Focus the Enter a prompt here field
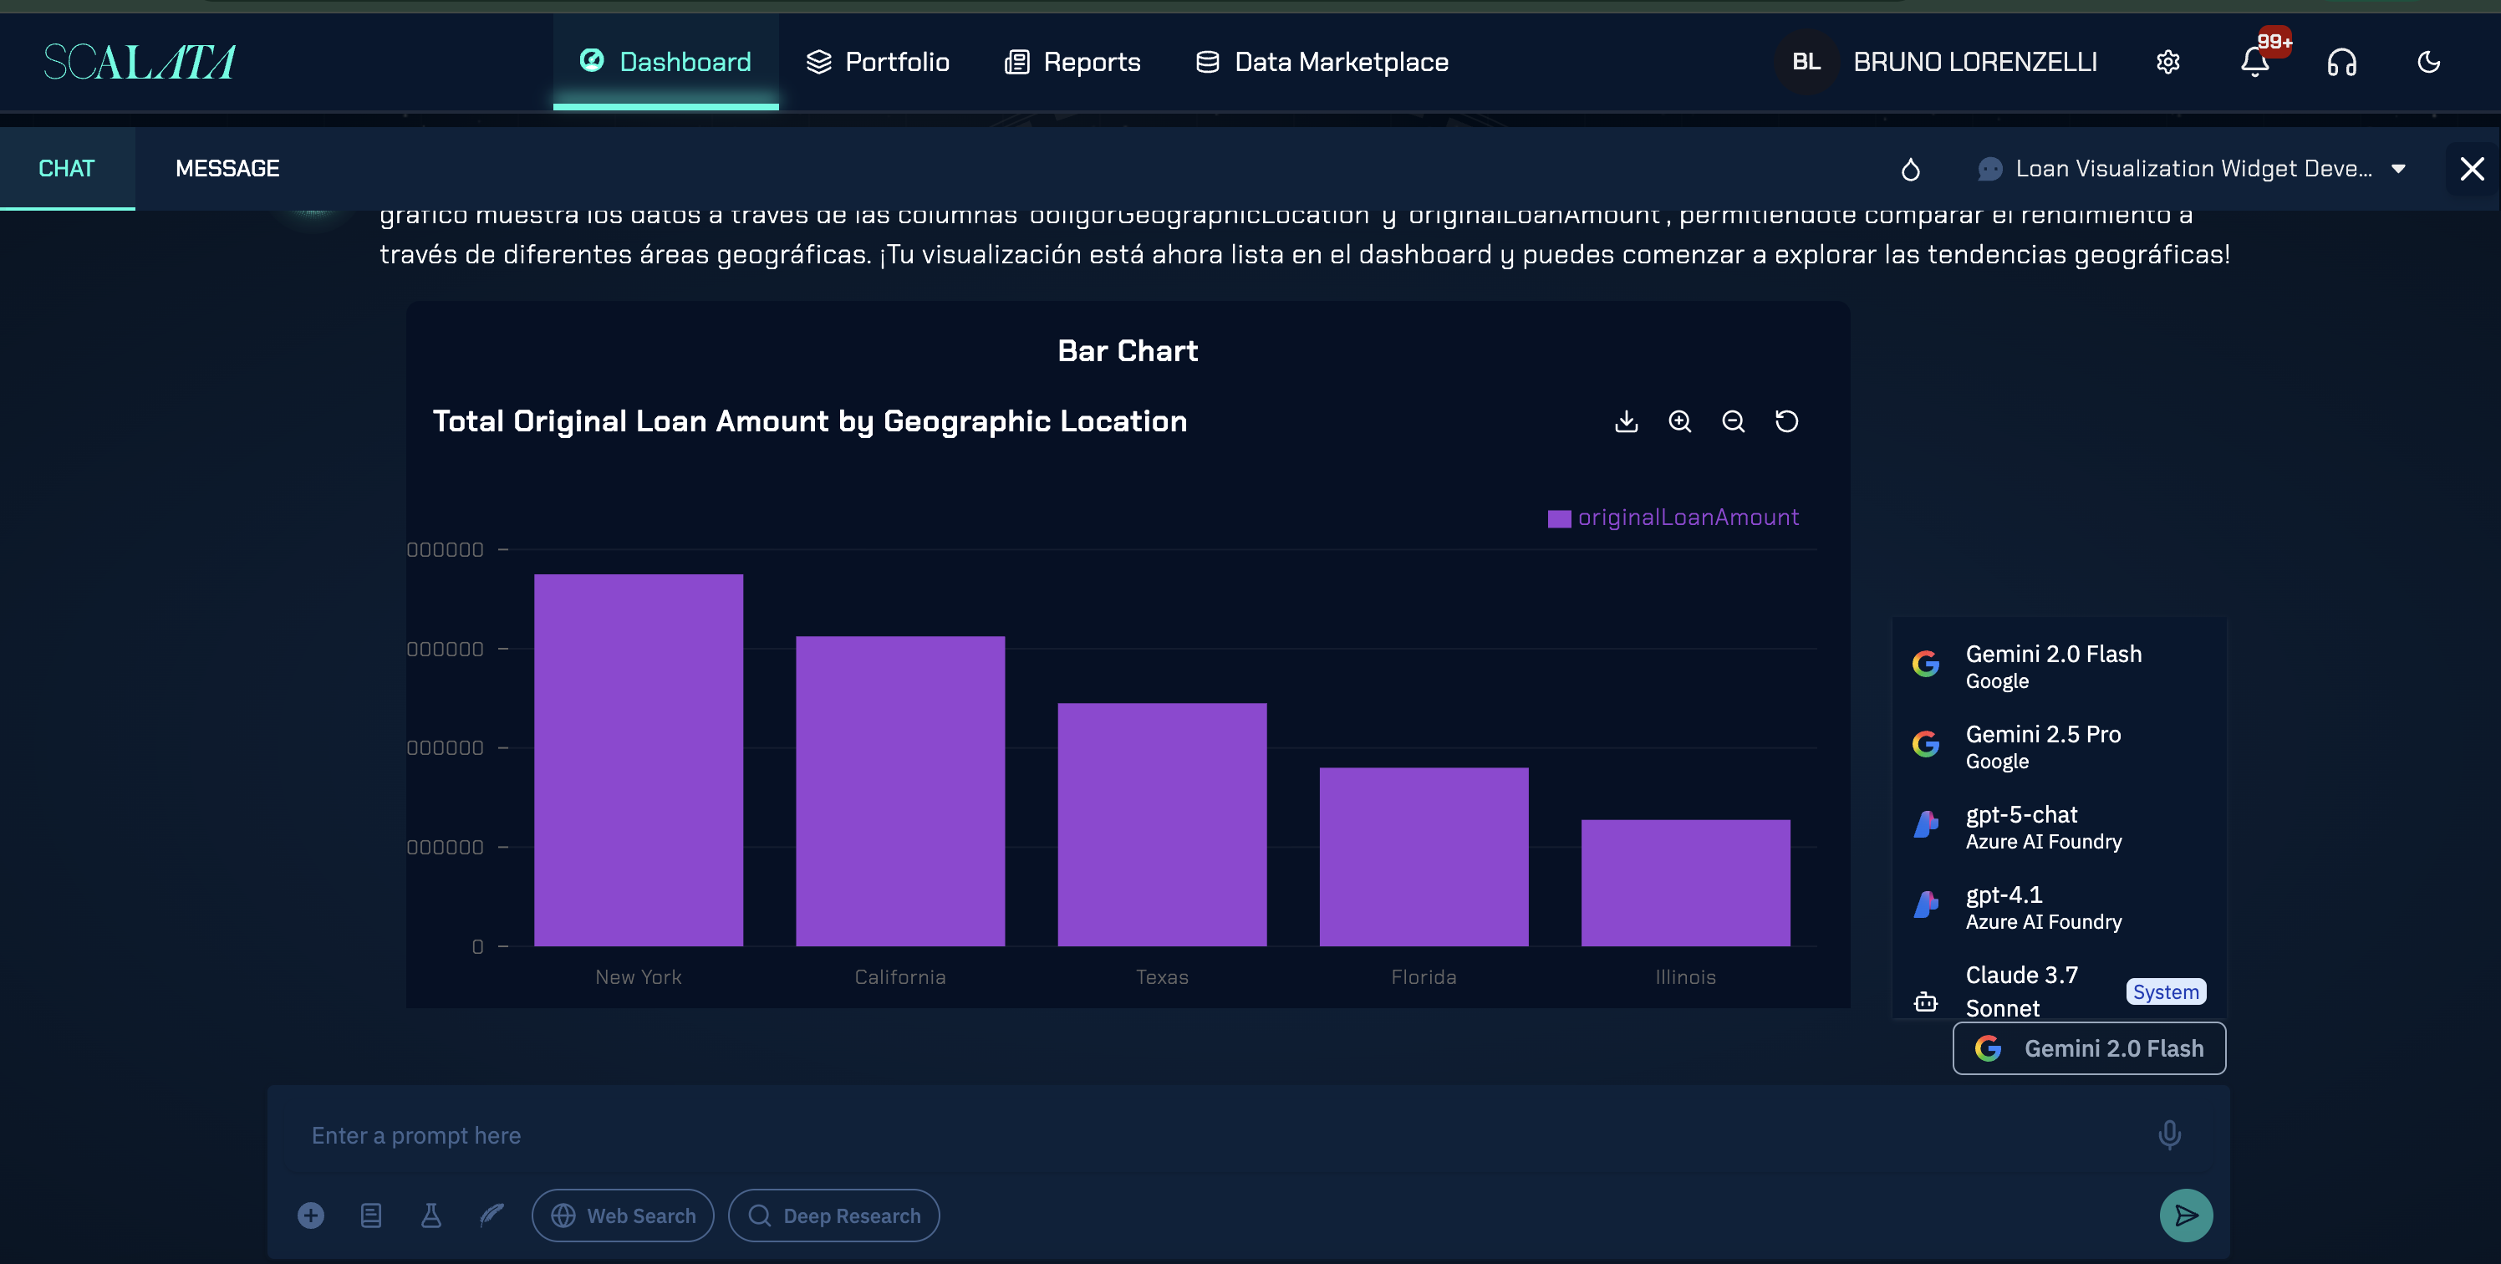This screenshot has width=2501, height=1264. [x=1223, y=1135]
